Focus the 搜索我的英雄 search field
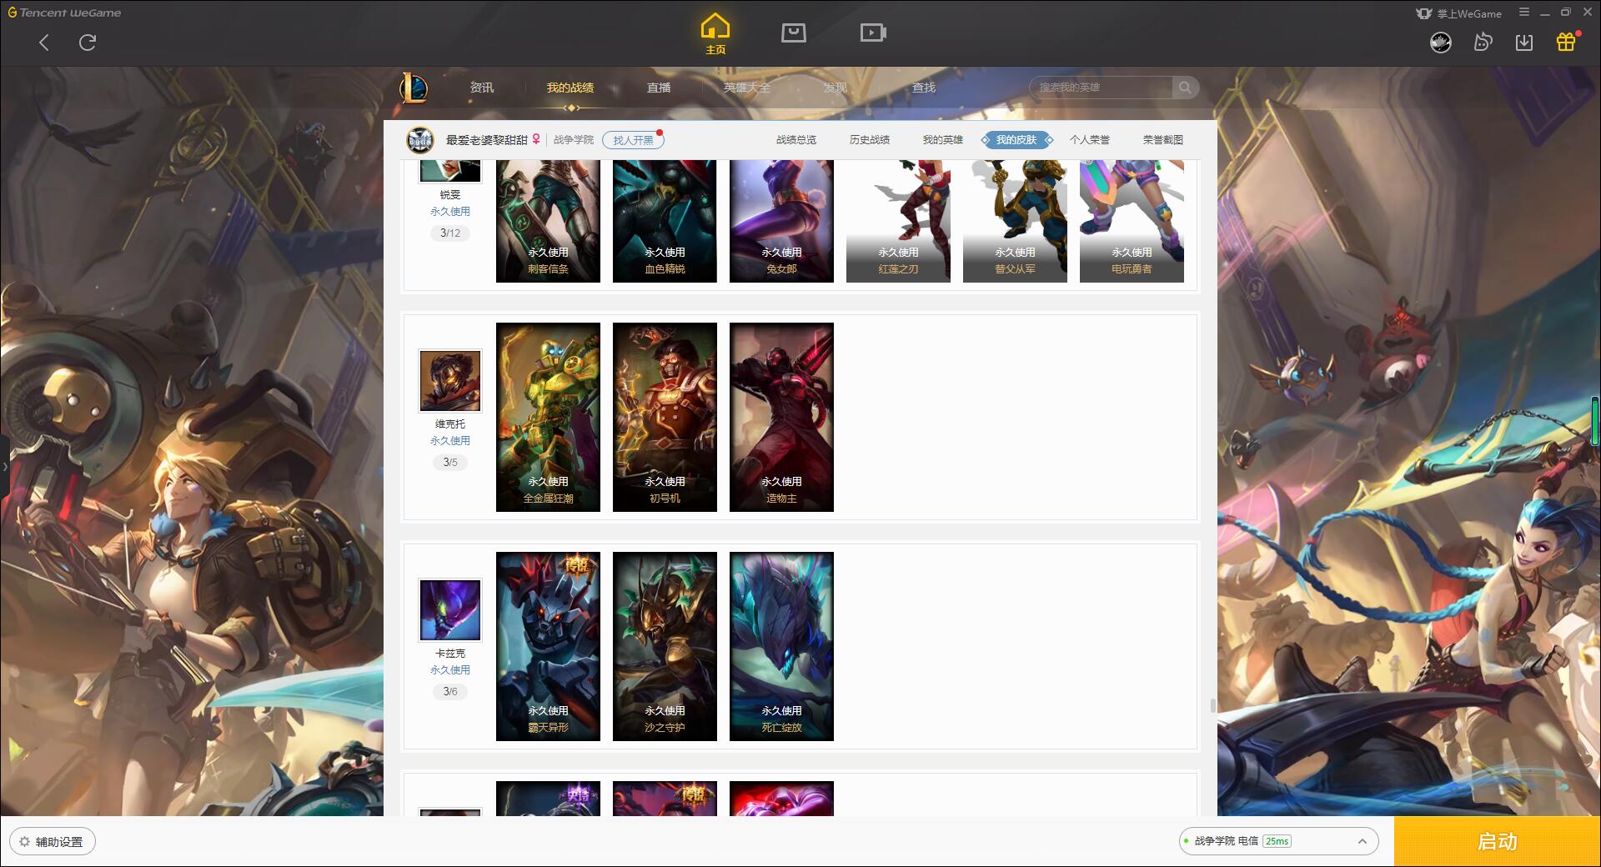 [x=1101, y=88]
